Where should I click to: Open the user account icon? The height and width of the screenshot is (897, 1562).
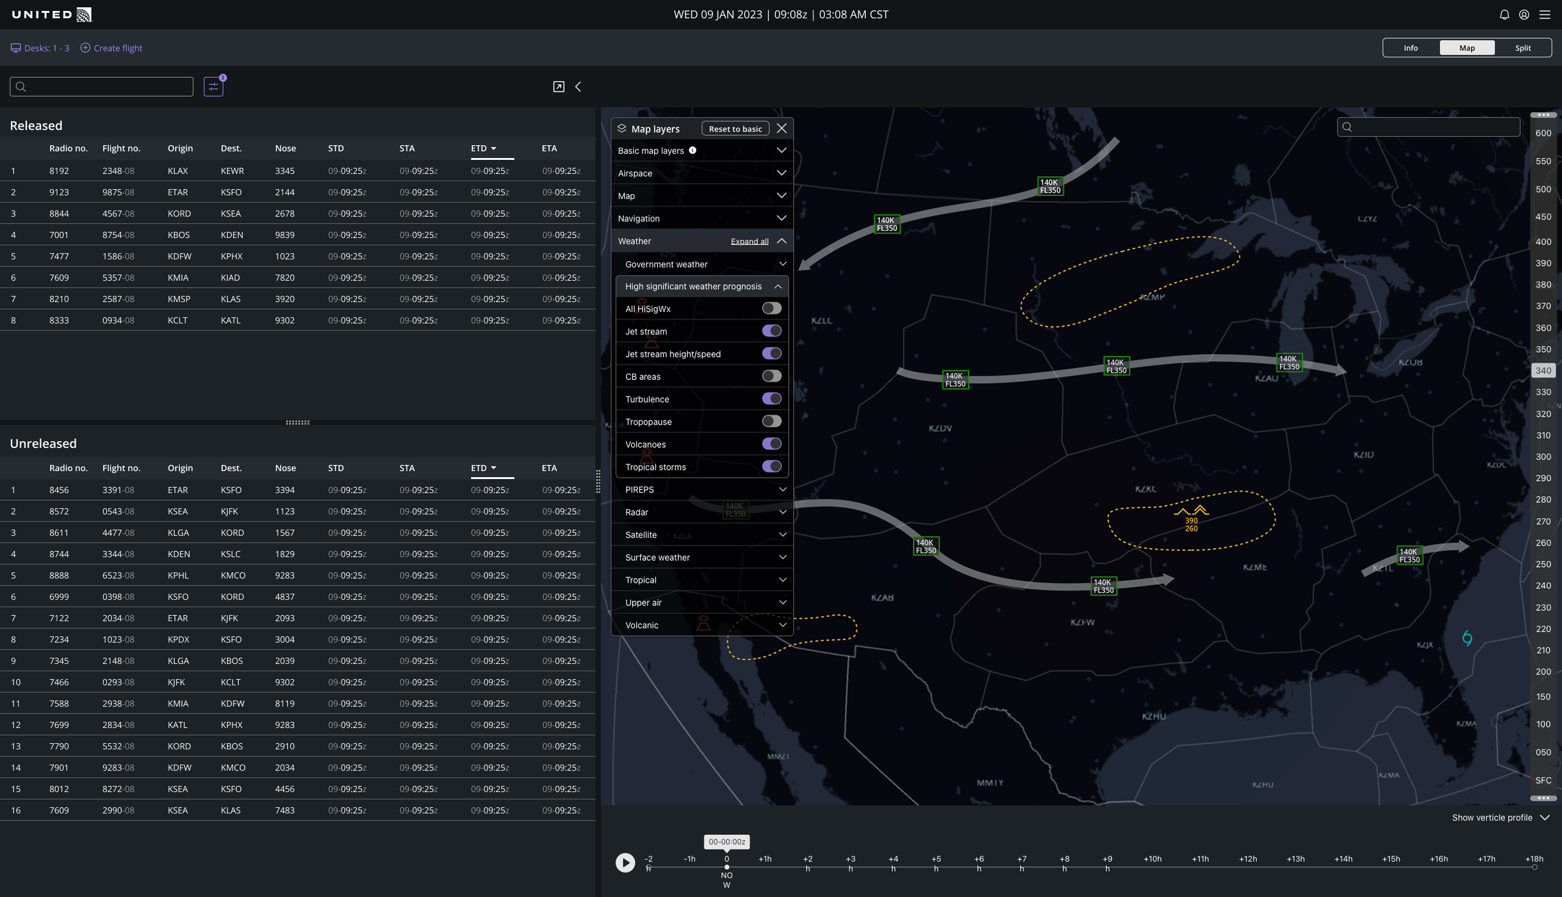(1524, 15)
